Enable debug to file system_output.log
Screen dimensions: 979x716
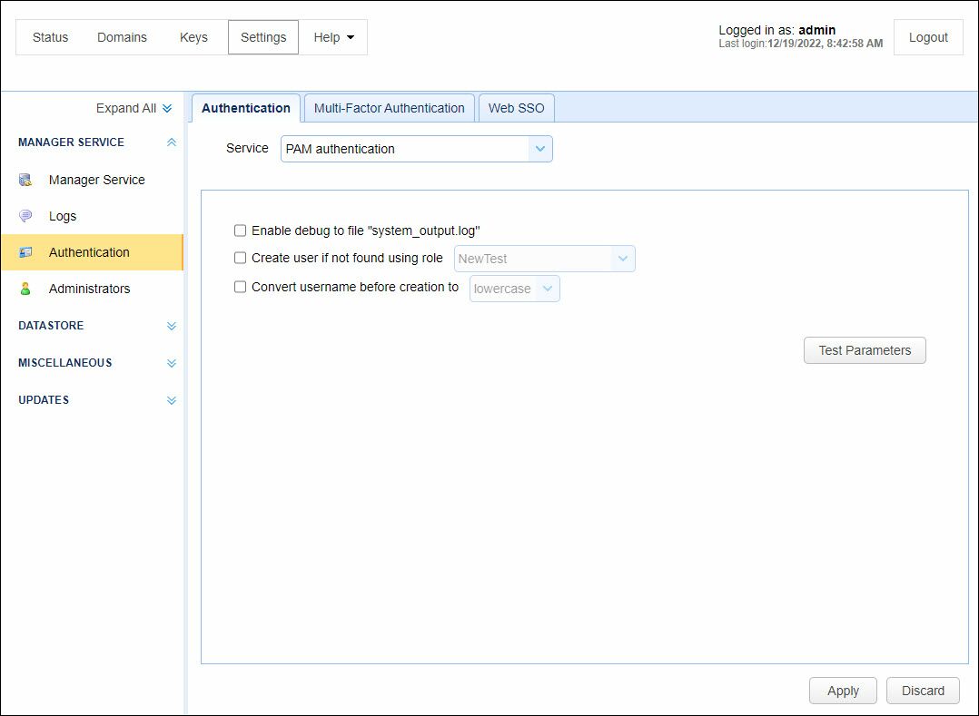coord(240,230)
